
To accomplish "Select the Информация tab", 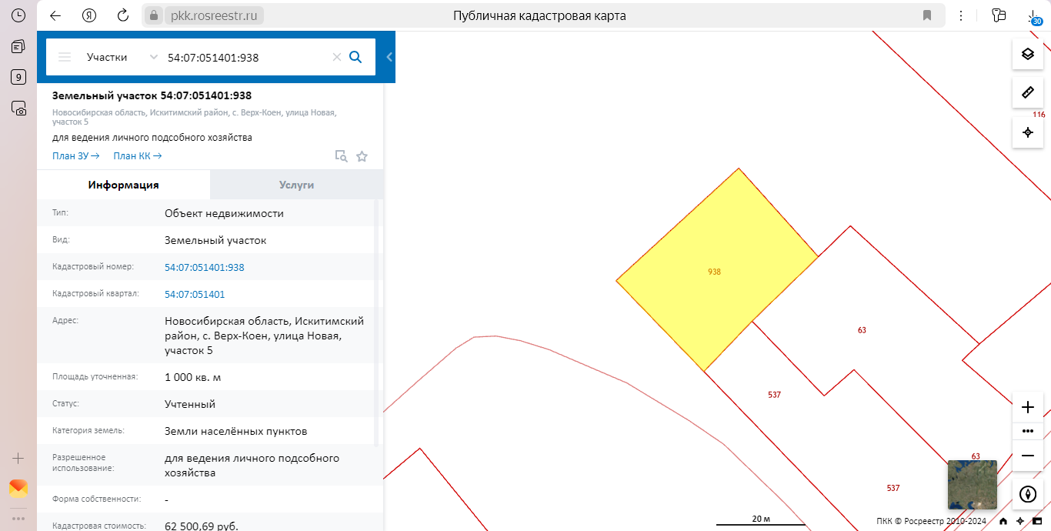I will click(123, 185).
